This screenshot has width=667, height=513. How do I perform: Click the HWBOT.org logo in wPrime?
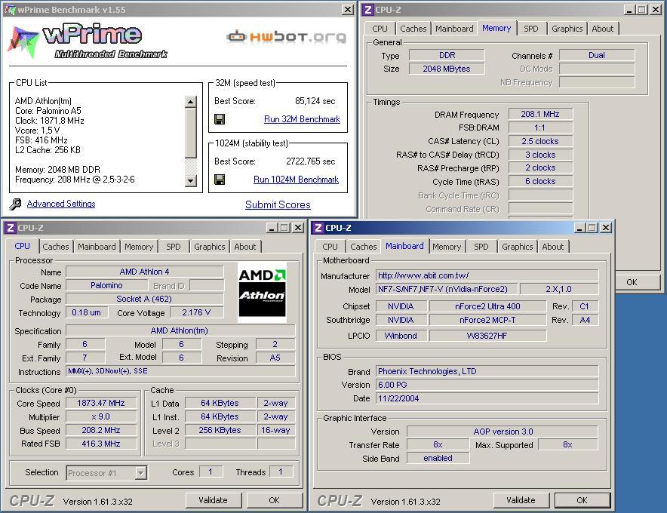coord(286,37)
